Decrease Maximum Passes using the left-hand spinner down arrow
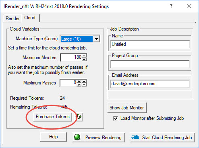Screen dimensions: 199x148 tap(79, 85)
